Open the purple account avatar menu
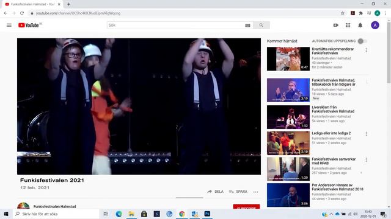The image size is (391, 219). click(x=375, y=25)
